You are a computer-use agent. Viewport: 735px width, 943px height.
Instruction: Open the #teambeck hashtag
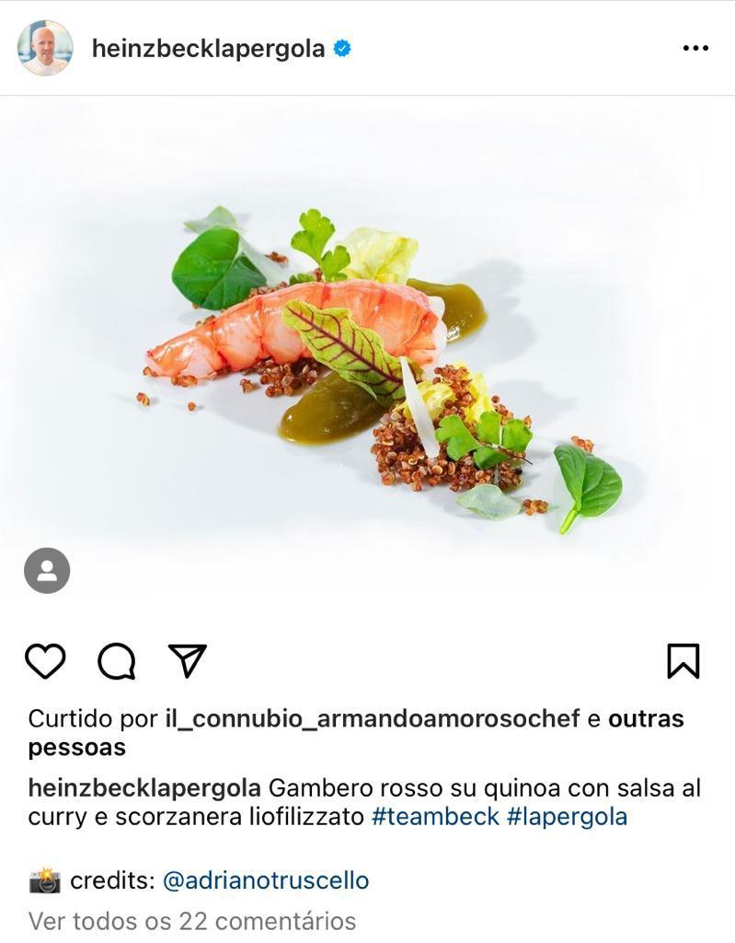(436, 817)
